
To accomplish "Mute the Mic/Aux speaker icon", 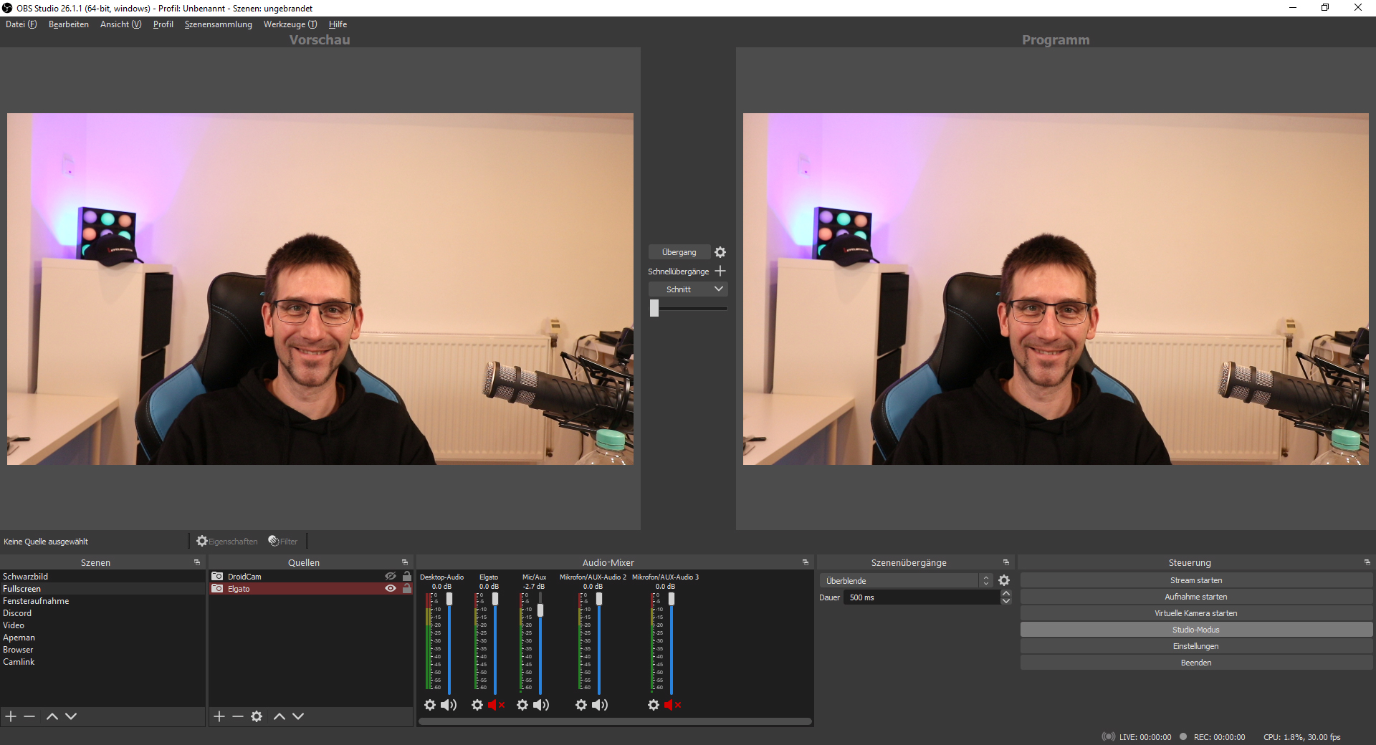I will coord(541,705).
